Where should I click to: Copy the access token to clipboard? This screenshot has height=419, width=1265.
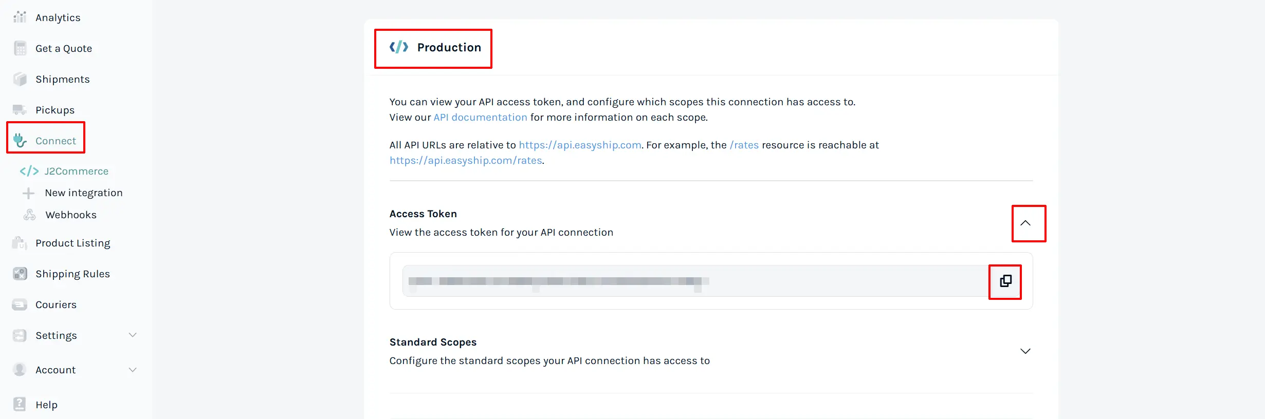(x=1005, y=281)
